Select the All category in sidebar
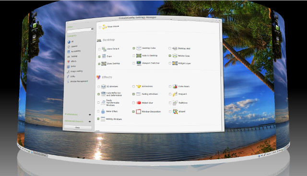This screenshot has height=176, width=307. tap(71, 42)
